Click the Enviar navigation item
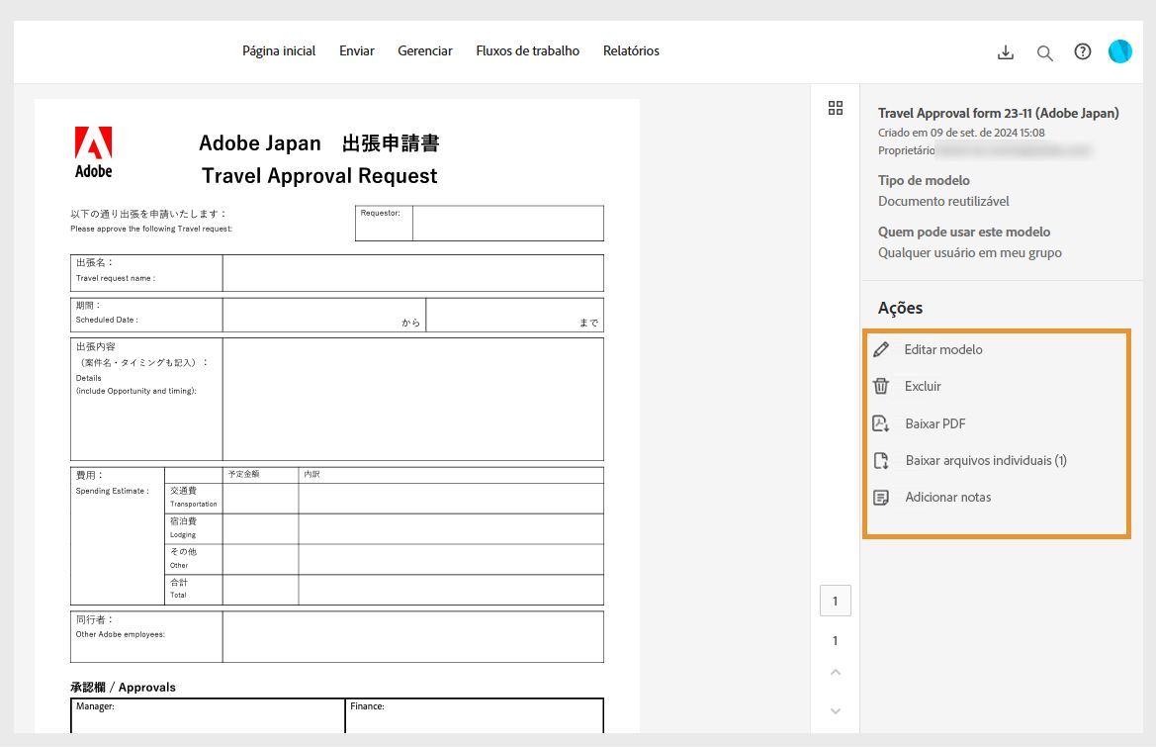1156x747 pixels. (356, 50)
